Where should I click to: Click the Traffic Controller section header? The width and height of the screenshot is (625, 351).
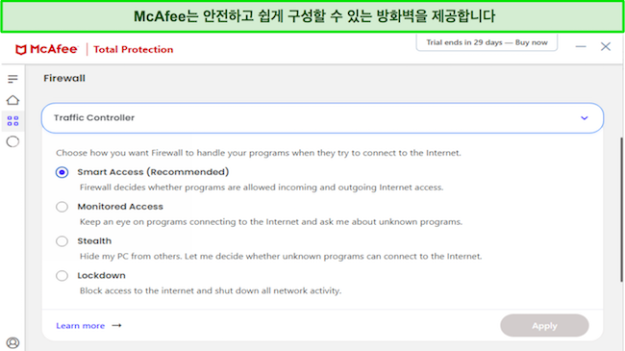[x=322, y=118]
